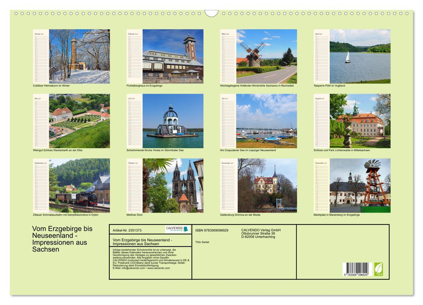Click the Juni calendar column

(135, 121)
